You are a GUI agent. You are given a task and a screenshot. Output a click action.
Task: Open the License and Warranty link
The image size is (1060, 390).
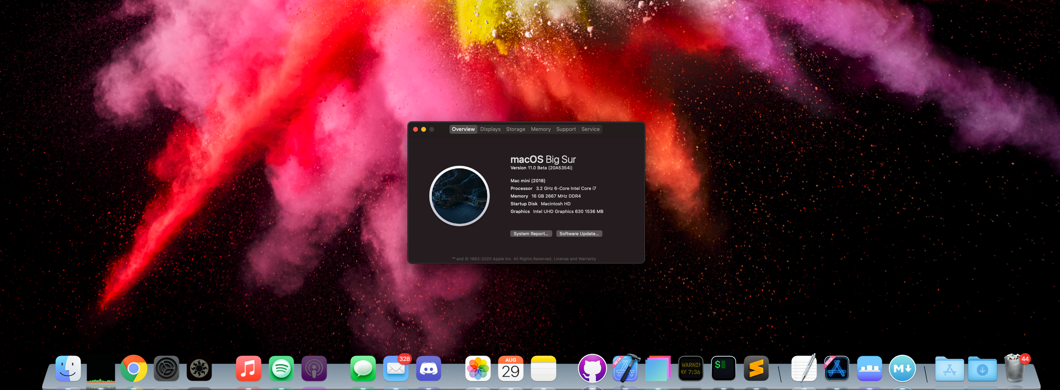(x=575, y=259)
